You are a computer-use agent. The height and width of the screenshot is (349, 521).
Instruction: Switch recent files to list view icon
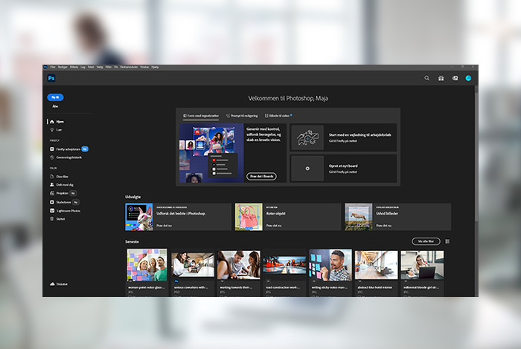coord(447,241)
